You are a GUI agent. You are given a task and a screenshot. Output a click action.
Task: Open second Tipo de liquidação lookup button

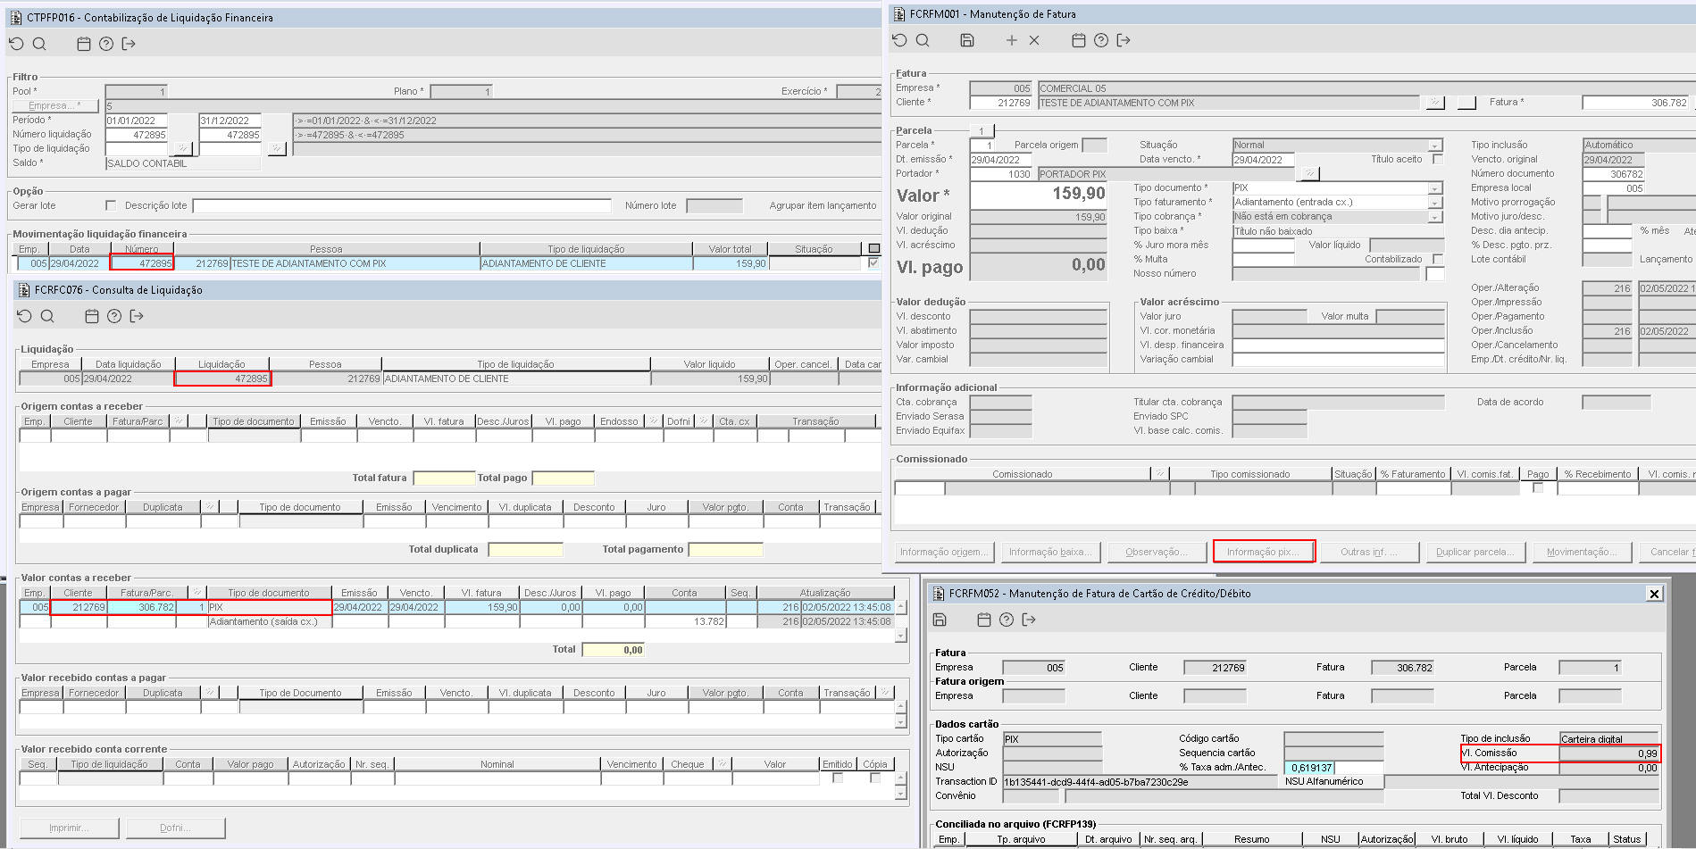(277, 148)
